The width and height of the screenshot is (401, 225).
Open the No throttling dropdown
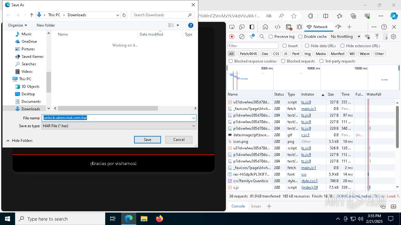pos(346,37)
